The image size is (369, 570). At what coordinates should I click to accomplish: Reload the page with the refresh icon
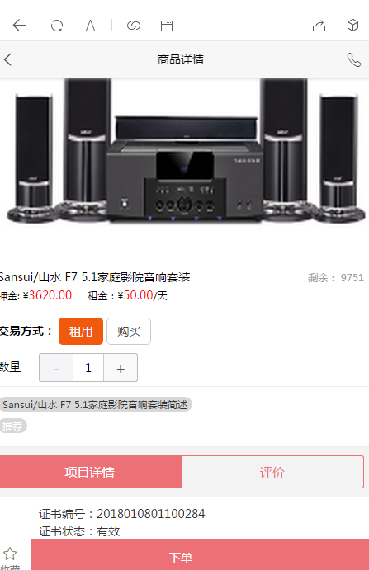pyautogui.click(x=57, y=26)
